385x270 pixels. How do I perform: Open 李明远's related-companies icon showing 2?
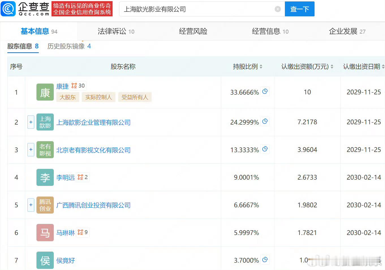[83, 177]
